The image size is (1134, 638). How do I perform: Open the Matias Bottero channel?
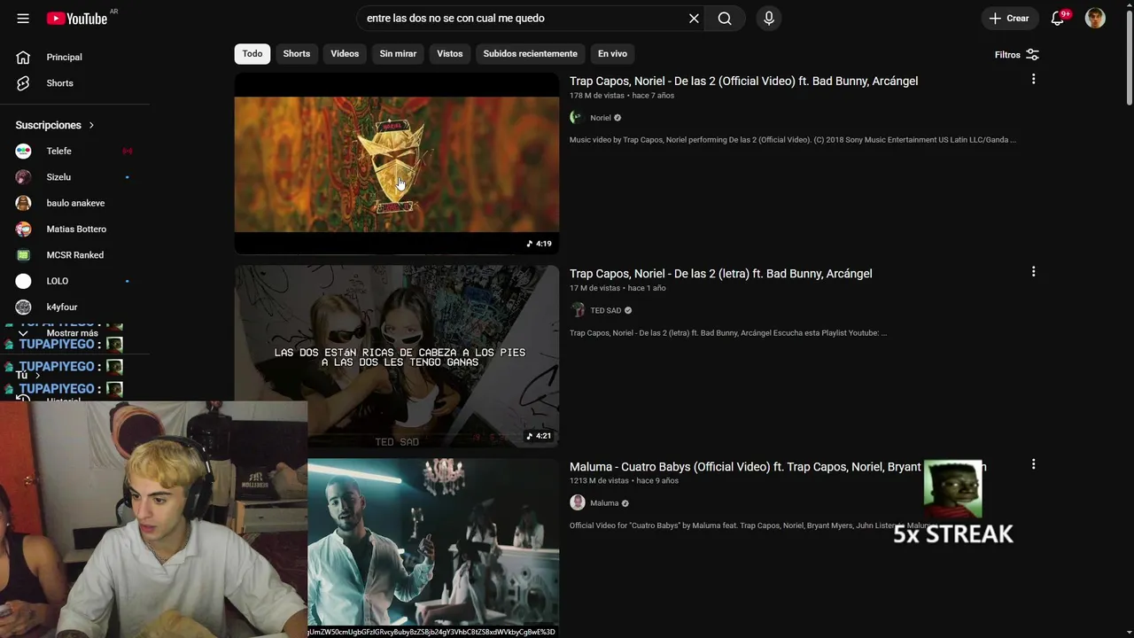pos(74,229)
